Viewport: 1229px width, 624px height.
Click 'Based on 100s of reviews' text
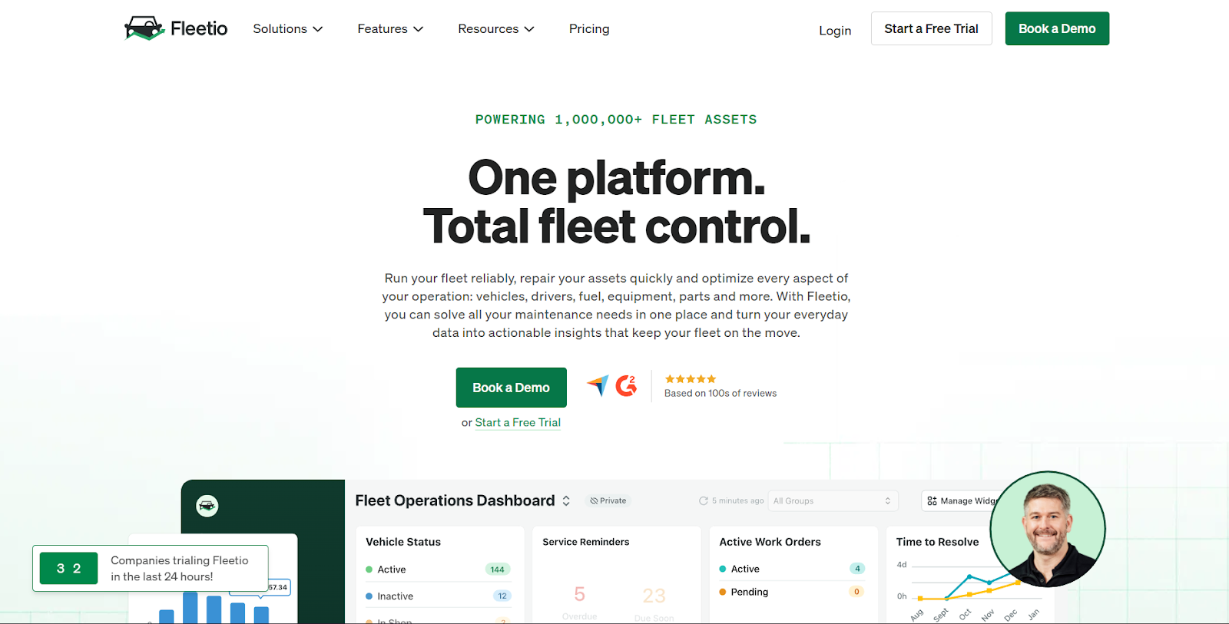pos(721,393)
